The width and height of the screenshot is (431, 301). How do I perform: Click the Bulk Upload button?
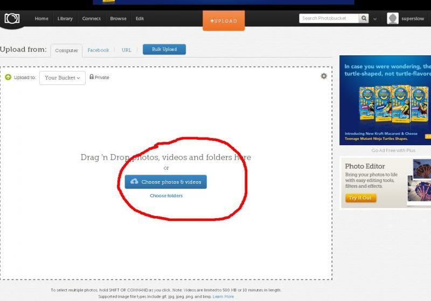(x=164, y=49)
